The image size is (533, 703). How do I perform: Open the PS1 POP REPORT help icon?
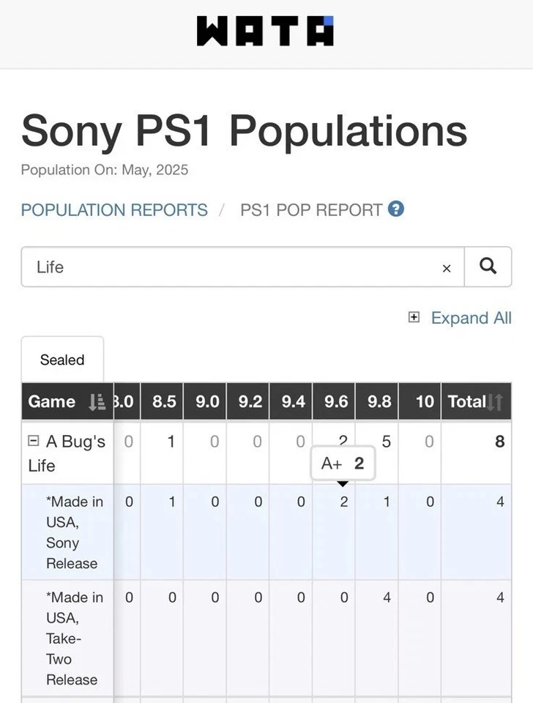(x=395, y=209)
